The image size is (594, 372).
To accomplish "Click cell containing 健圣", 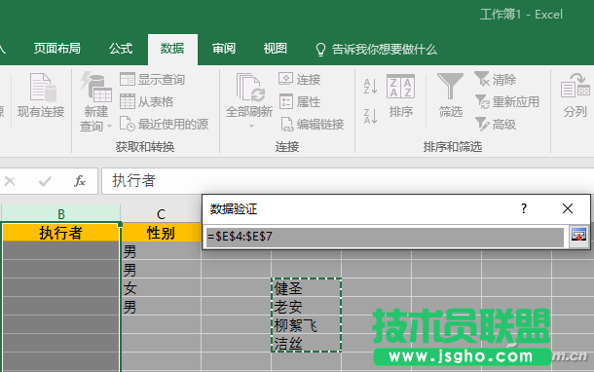I will (306, 288).
